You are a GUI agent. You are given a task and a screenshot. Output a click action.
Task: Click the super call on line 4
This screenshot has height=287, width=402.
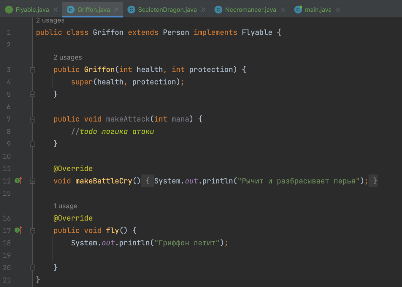[x=82, y=82]
